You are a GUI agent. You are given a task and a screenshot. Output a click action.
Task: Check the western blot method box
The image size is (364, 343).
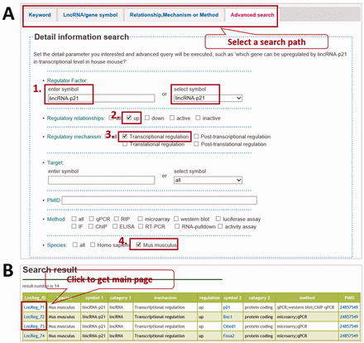(176, 219)
